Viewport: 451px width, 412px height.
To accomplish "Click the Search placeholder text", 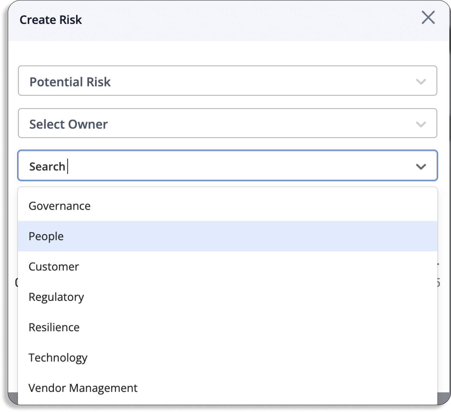I will coord(47,166).
